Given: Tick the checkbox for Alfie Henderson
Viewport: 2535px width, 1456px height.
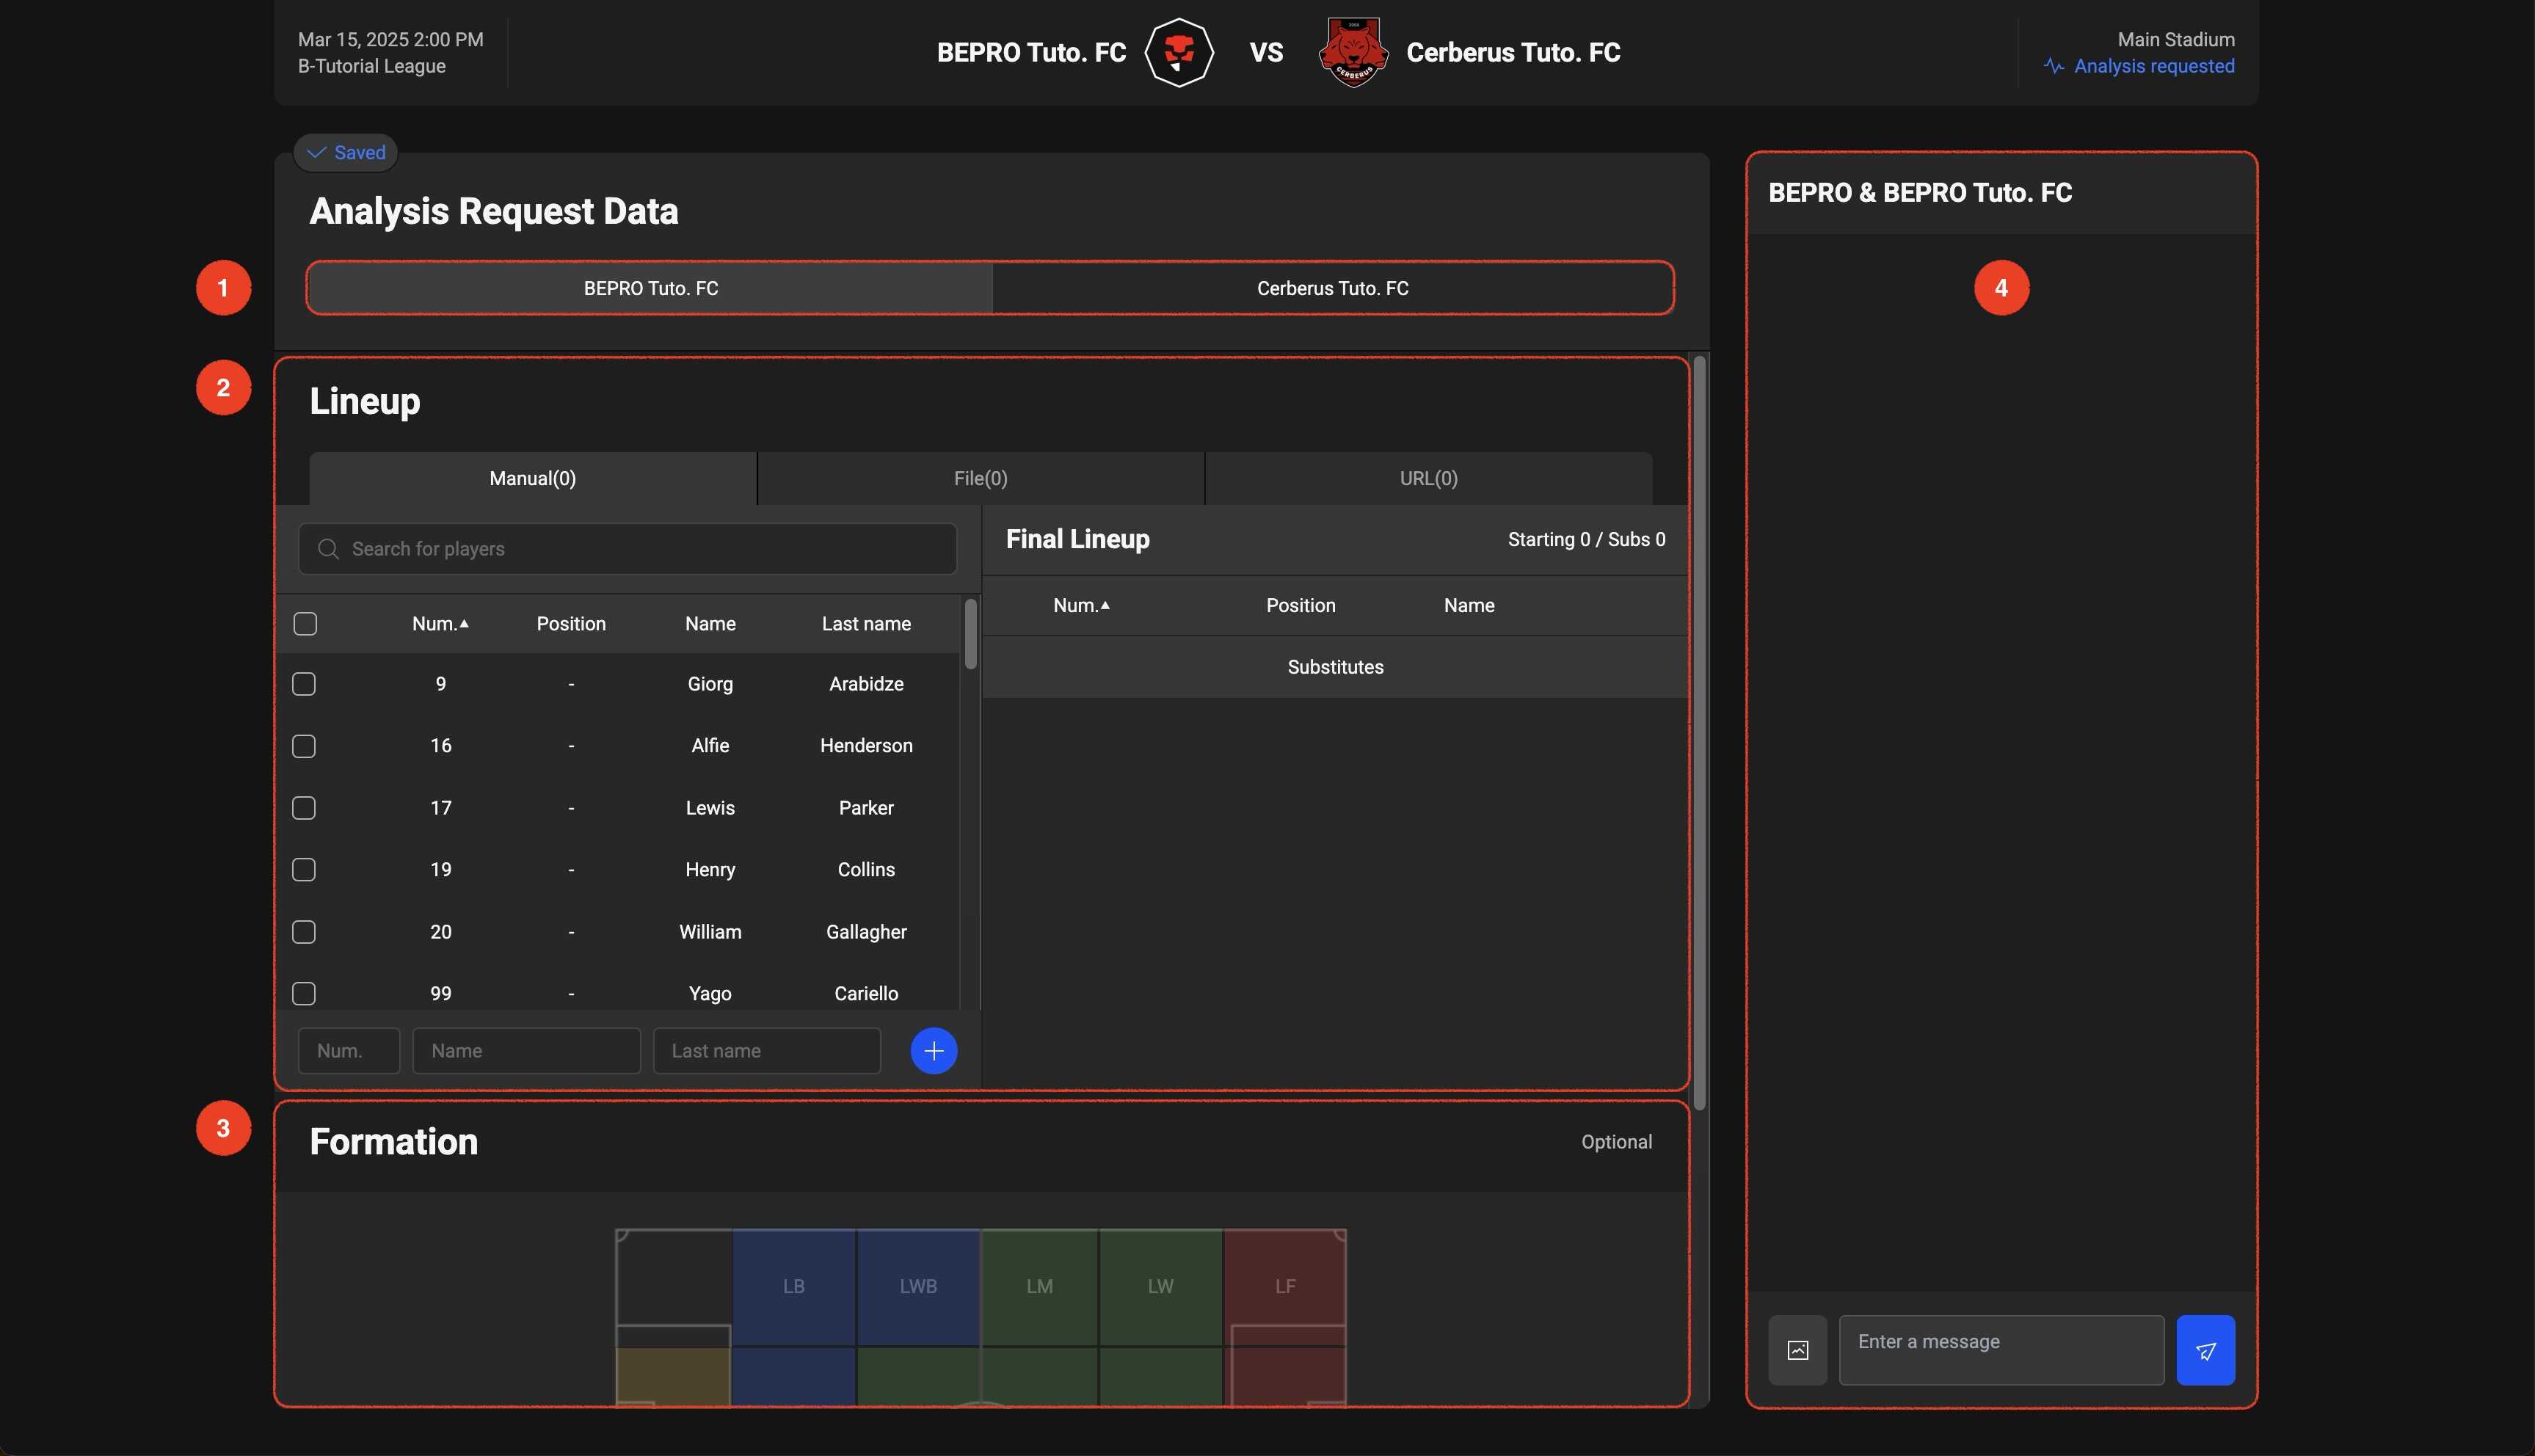Looking at the screenshot, I should pyautogui.click(x=304, y=746).
